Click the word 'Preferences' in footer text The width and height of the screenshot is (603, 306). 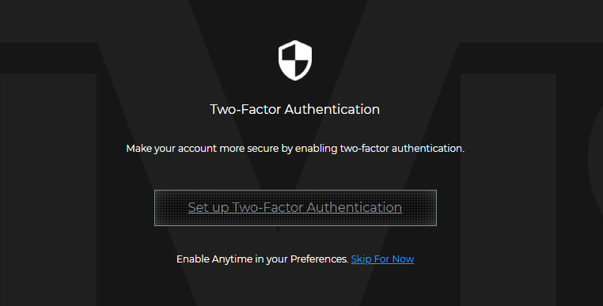click(x=319, y=259)
